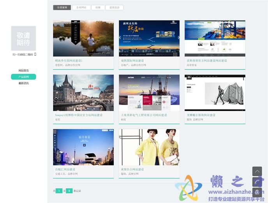Viewport: 268px width, 203px height.
Task: Open the 法斯商贸官方网站建设 case thumbnail
Action: pos(215,38)
